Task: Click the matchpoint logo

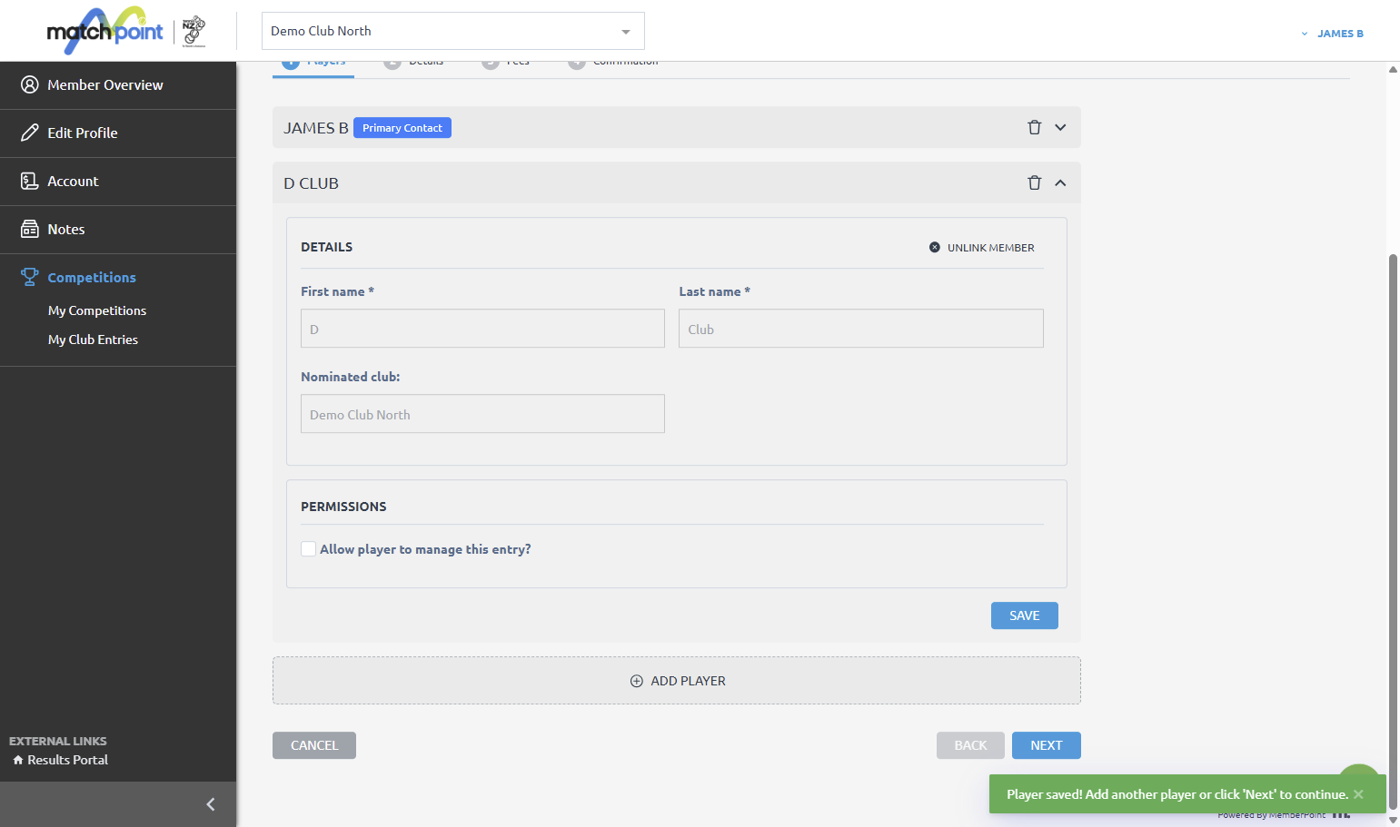Action: 104,31
